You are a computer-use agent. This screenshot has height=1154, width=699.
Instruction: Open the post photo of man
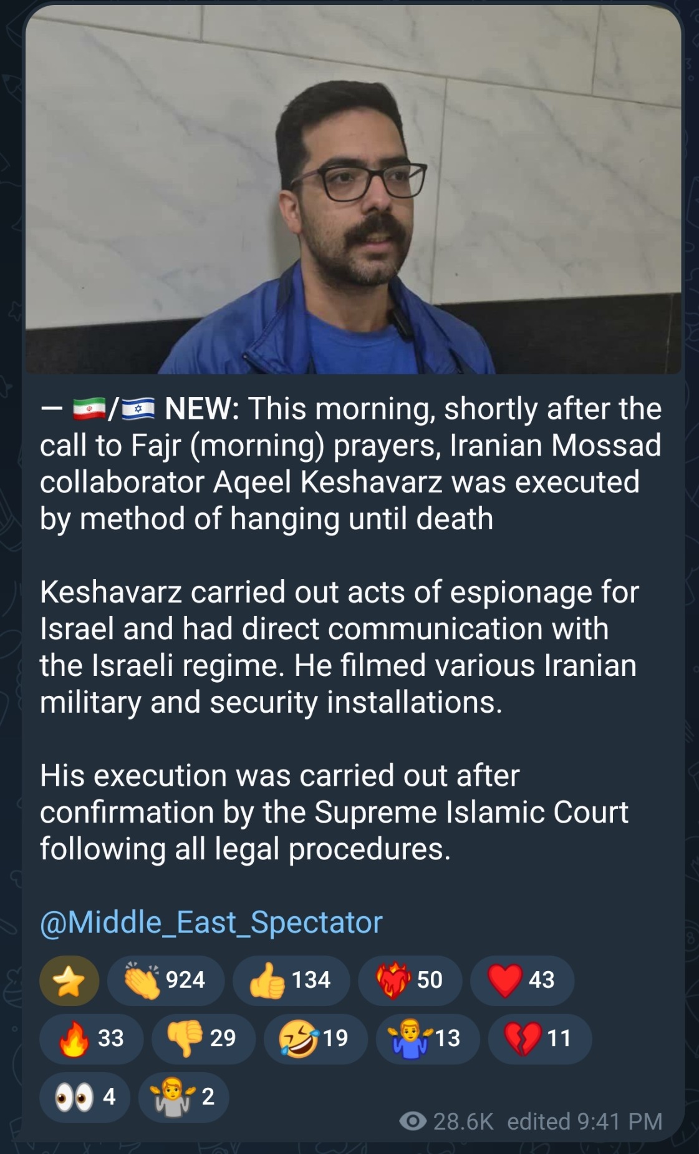click(353, 190)
